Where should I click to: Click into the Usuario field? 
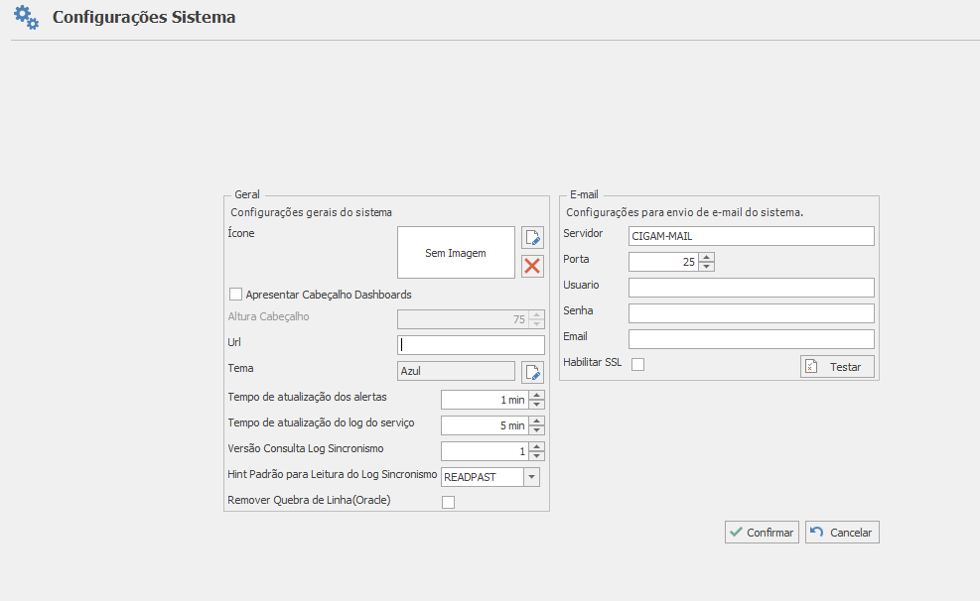[x=751, y=288]
